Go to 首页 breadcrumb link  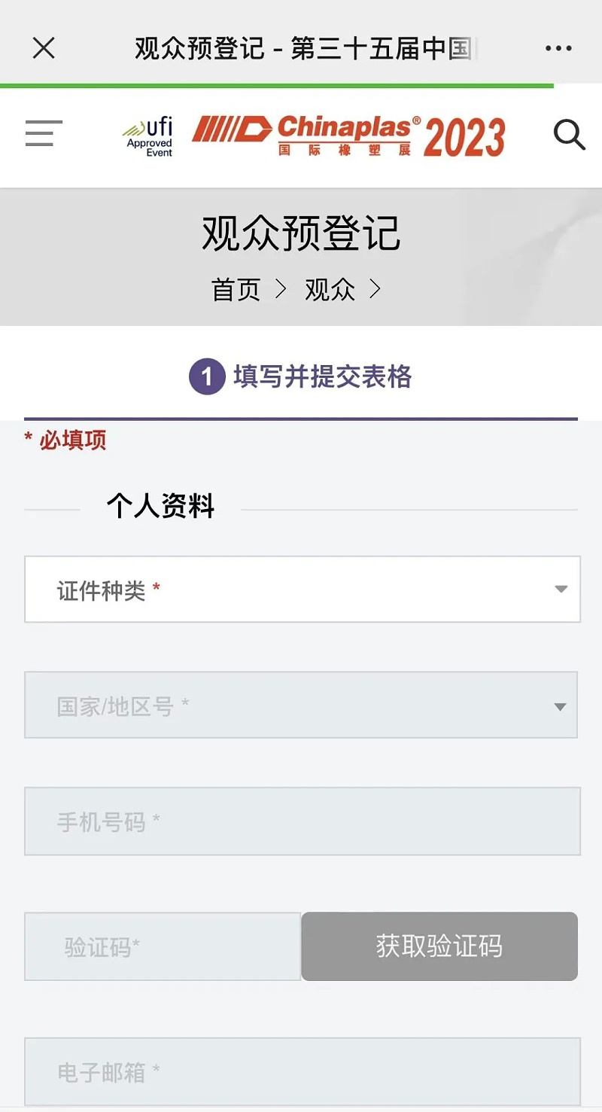236,290
